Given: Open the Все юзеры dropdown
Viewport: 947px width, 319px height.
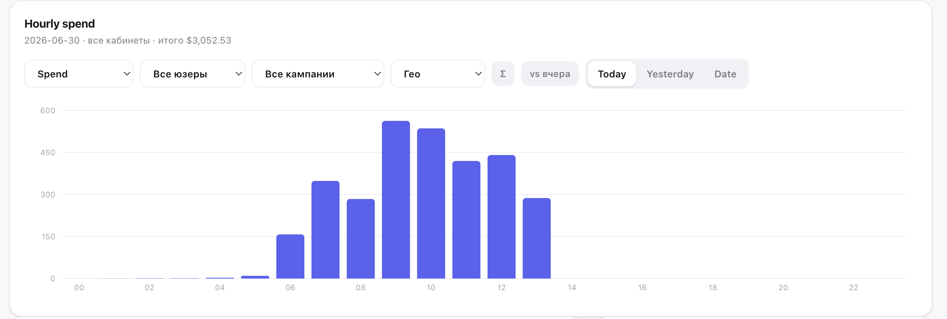Looking at the screenshot, I should pos(193,74).
